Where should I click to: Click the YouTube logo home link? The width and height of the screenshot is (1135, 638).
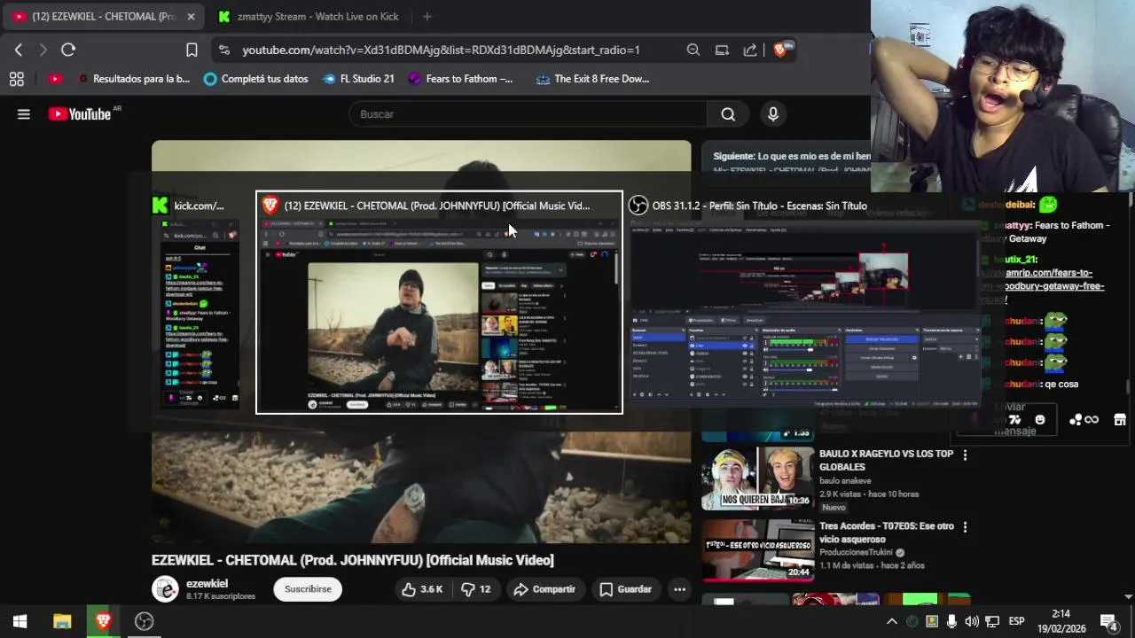(79, 114)
